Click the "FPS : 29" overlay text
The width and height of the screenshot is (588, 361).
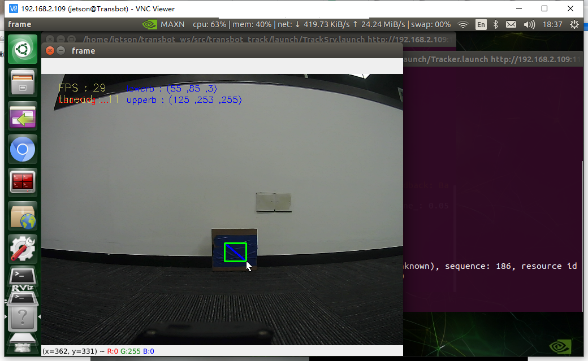coord(82,88)
